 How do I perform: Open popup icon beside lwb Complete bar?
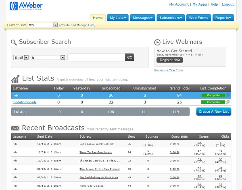coord(227,95)
